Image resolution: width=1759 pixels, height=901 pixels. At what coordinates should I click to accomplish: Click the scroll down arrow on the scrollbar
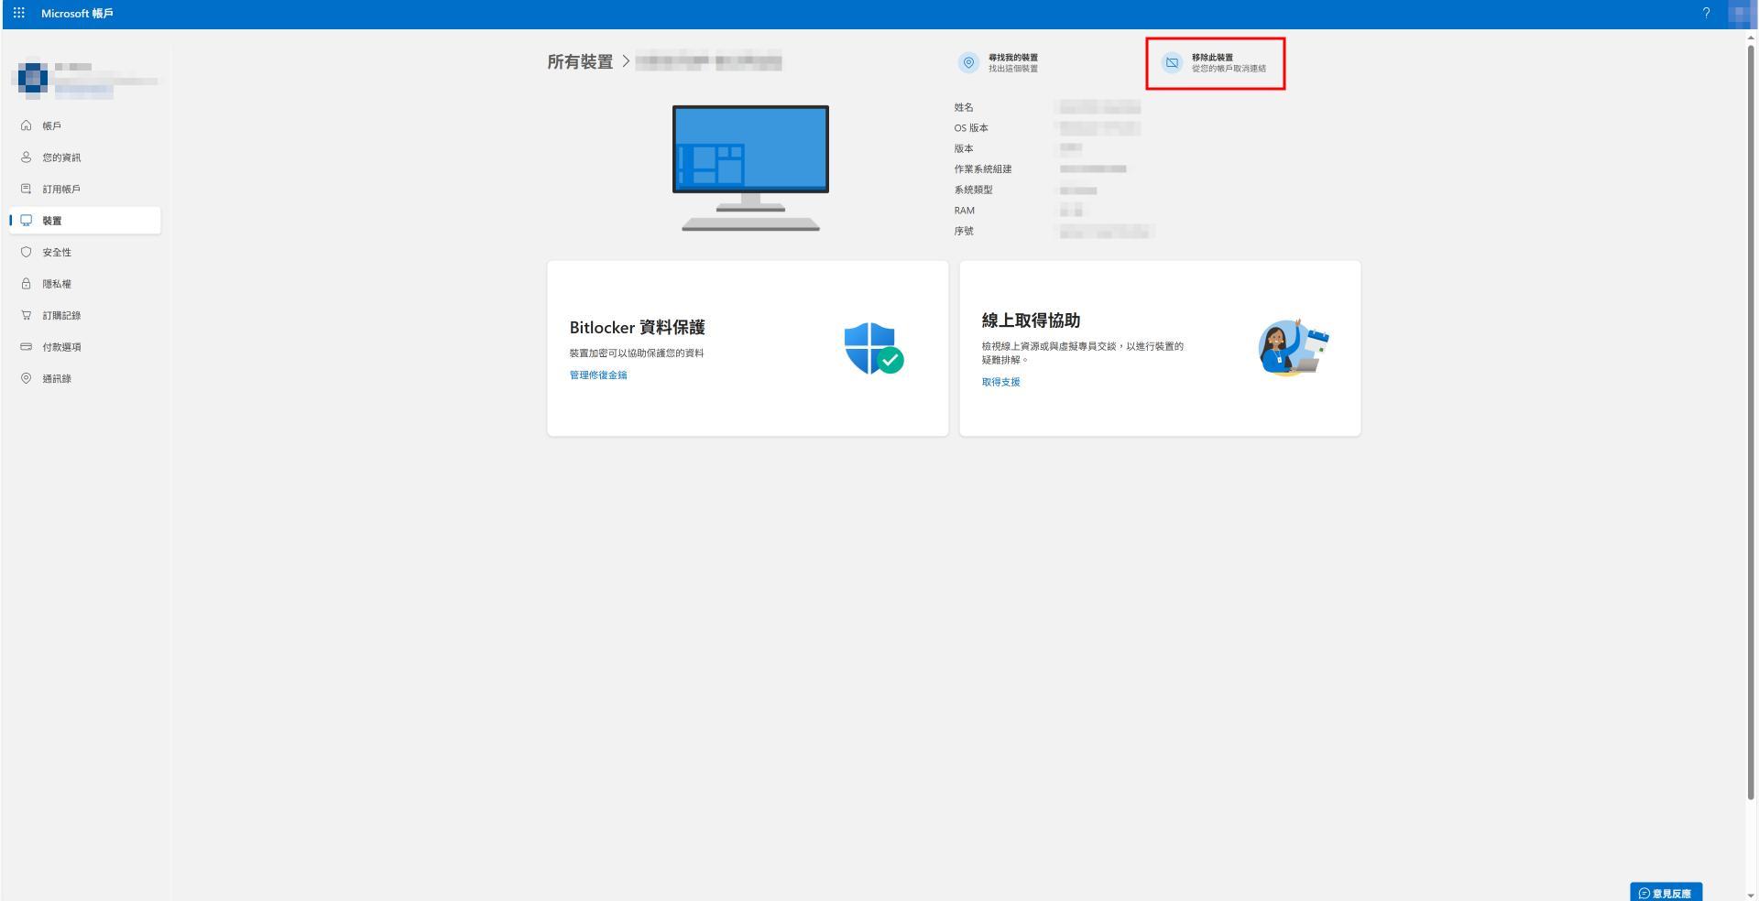point(1751,895)
